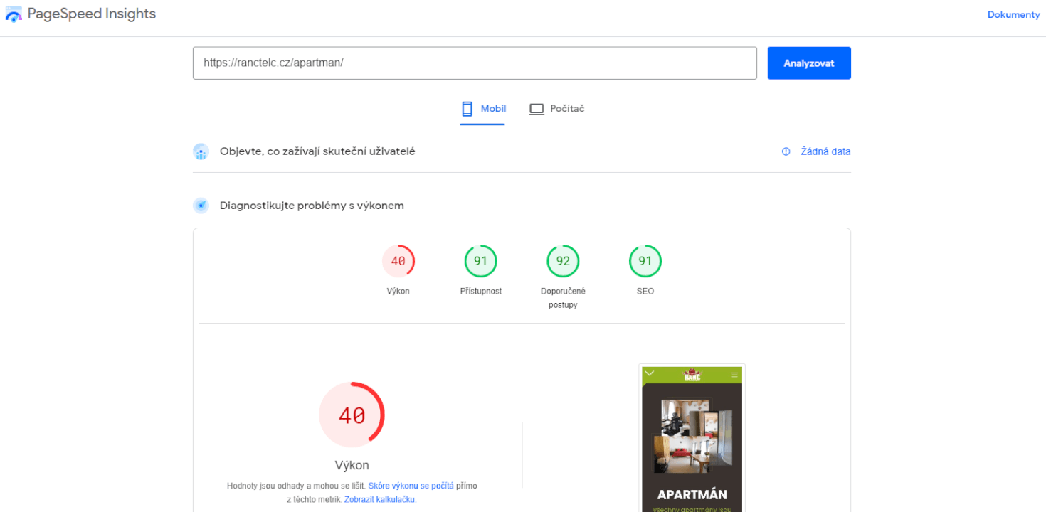
Task: Click the performance diagnostics section icon
Action: coord(201,205)
